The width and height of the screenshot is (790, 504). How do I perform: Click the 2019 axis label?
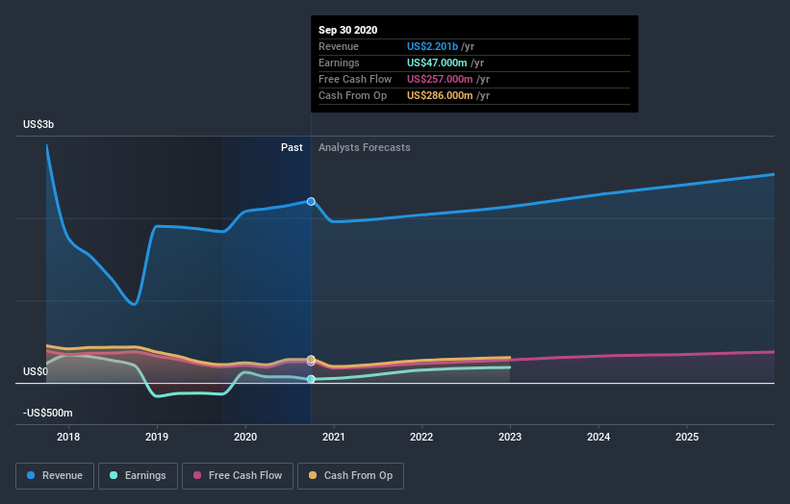pyautogui.click(x=157, y=437)
